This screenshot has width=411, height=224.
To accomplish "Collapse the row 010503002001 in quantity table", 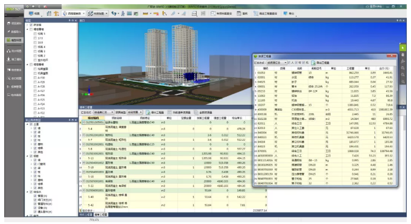I will (83, 153).
